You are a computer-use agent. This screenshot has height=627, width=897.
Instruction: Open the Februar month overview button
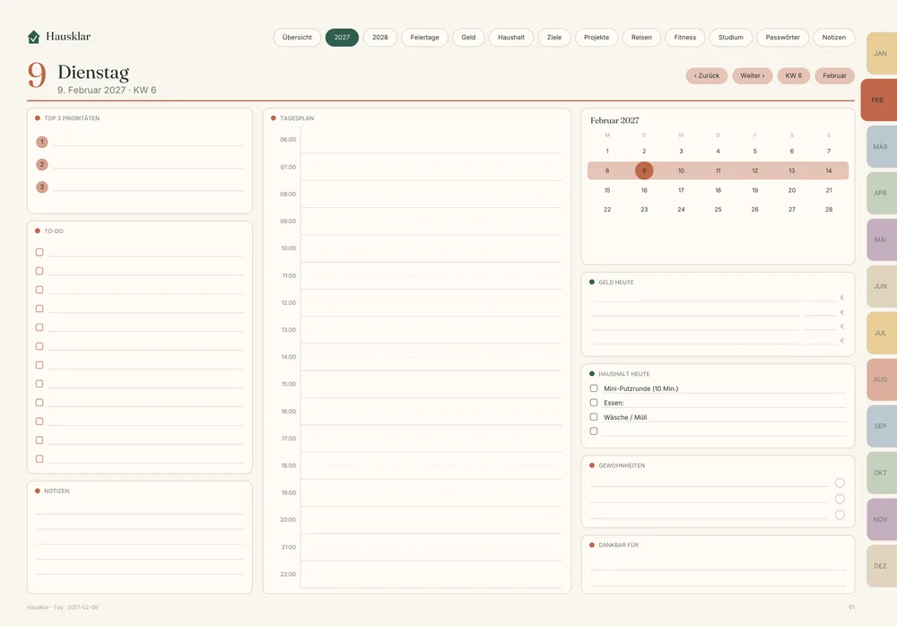pyautogui.click(x=834, y=75)
